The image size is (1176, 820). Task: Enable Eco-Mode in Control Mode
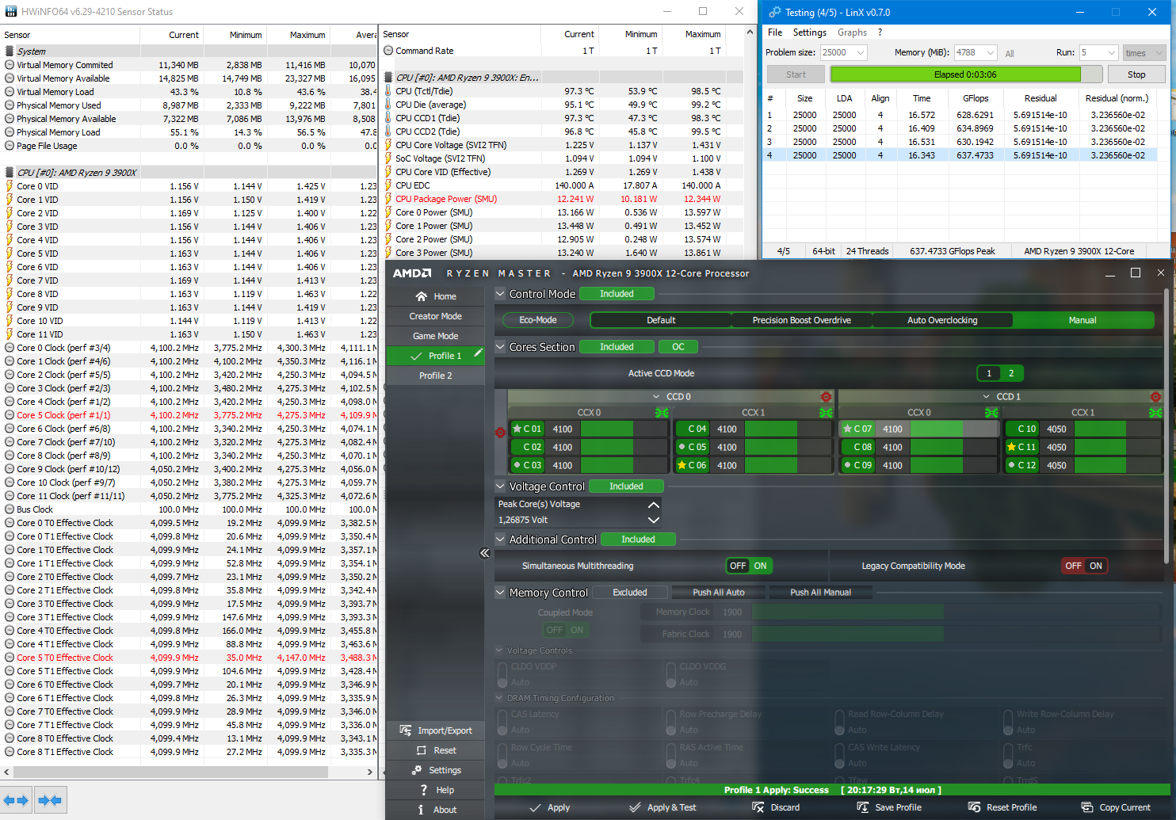pyautogui.click(x=538, y=320)
